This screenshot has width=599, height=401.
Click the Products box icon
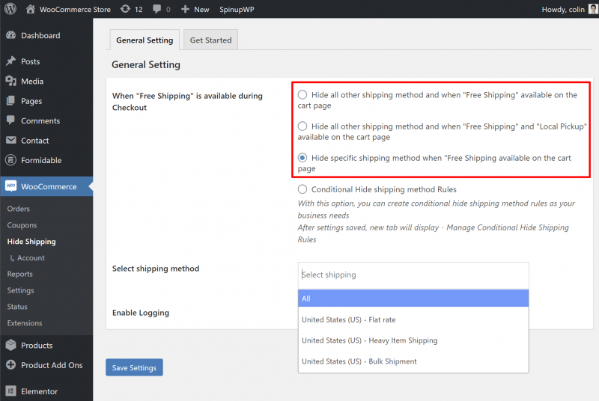[x=10, y=346]
